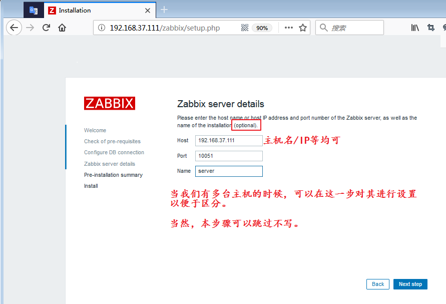The image size is (446, 304).
Task: Click the Next step button
Action: click(410, 284)
